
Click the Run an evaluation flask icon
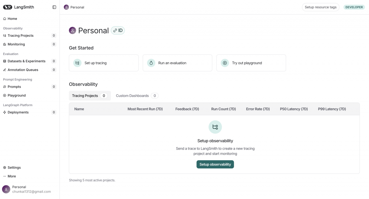[151, 63]
